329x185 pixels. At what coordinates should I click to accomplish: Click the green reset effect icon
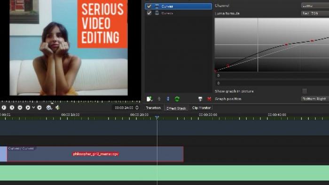(177, 99)
